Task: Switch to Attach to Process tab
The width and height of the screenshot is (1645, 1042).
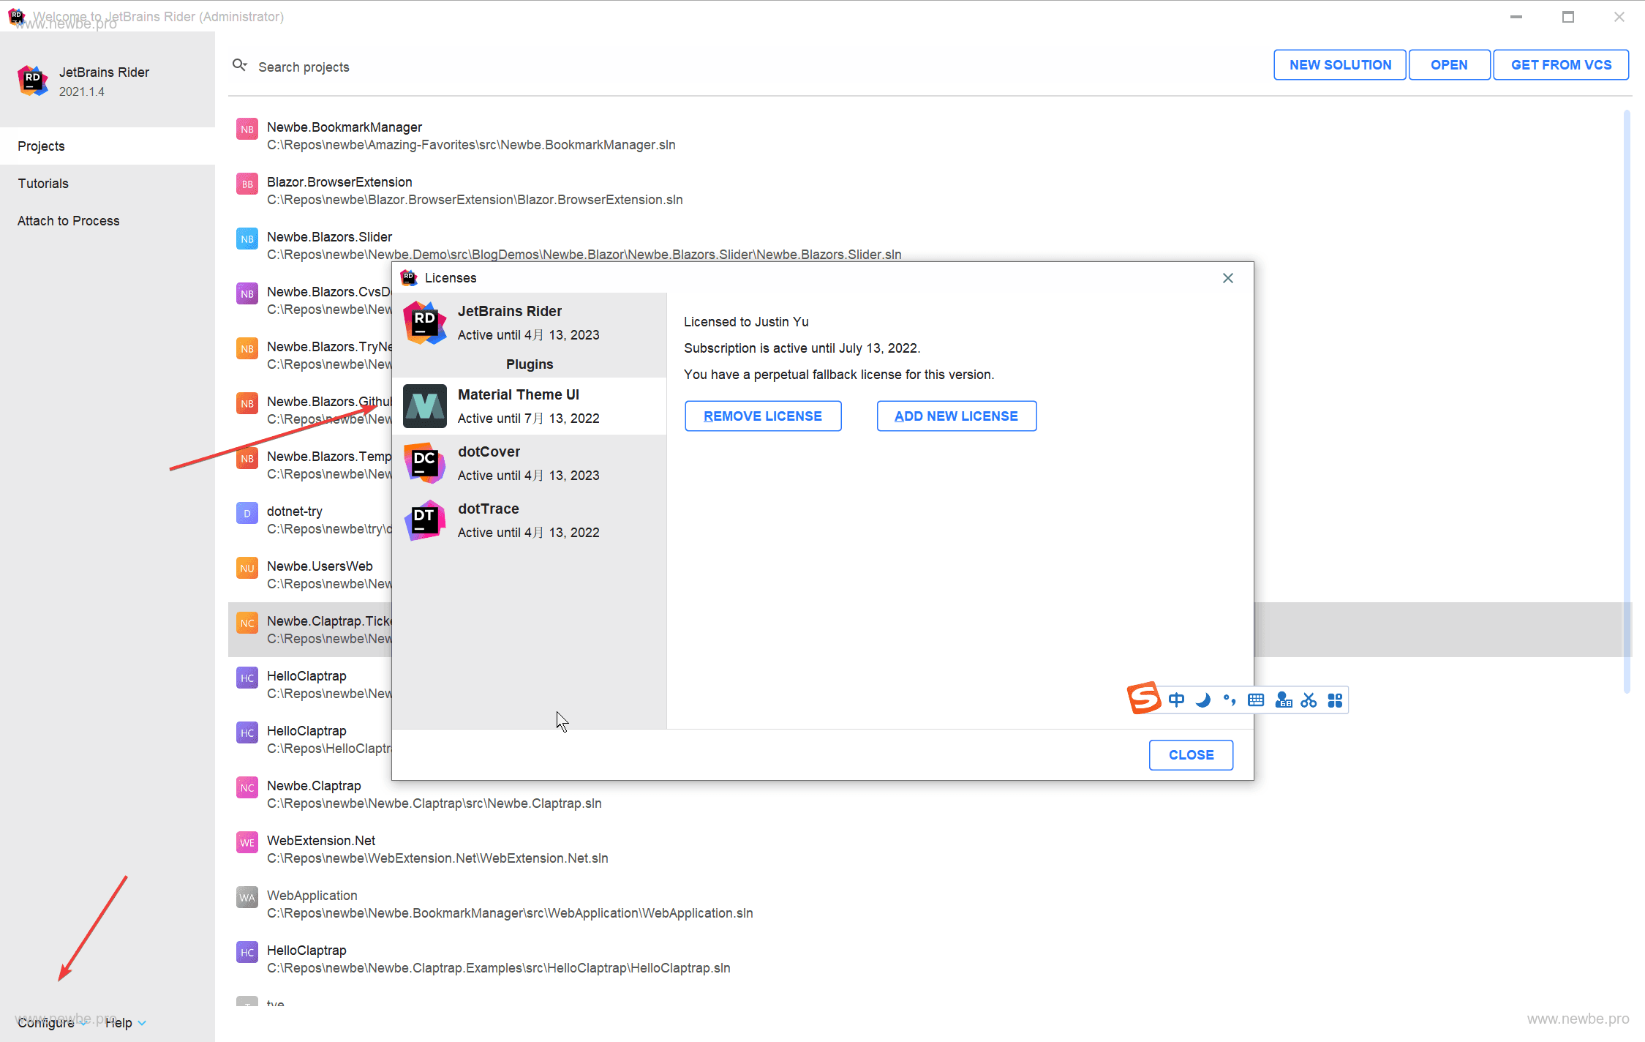Action: 69,221
